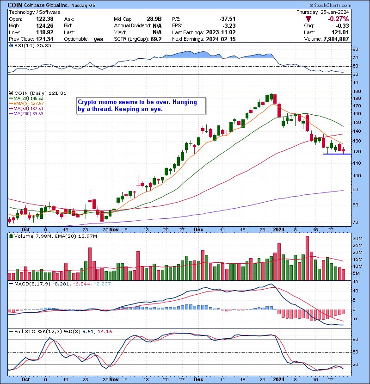Click the High price value 124.26
370x384 pixels.
(x=45, y=26)
